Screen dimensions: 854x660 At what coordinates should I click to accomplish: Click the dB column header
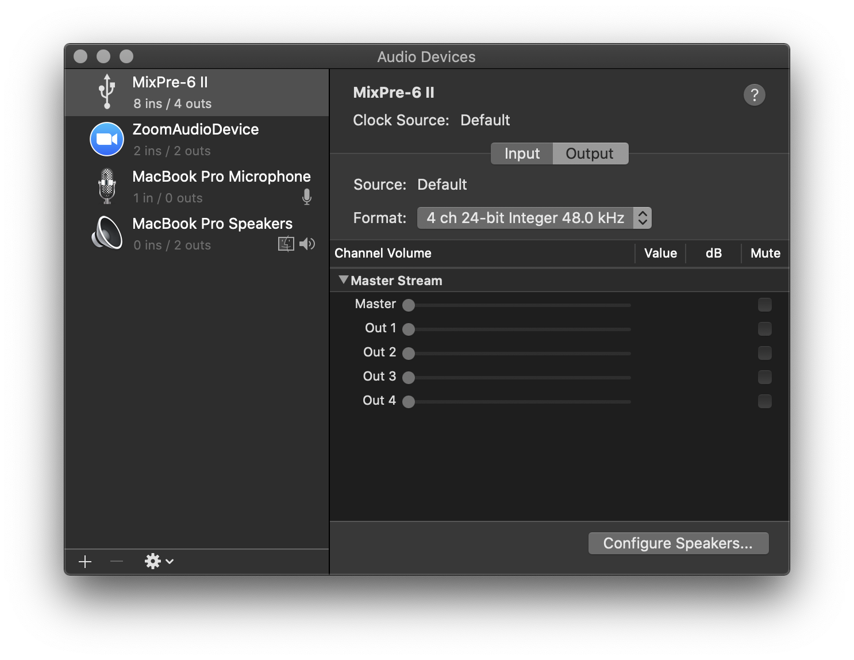tap(713, 253)
